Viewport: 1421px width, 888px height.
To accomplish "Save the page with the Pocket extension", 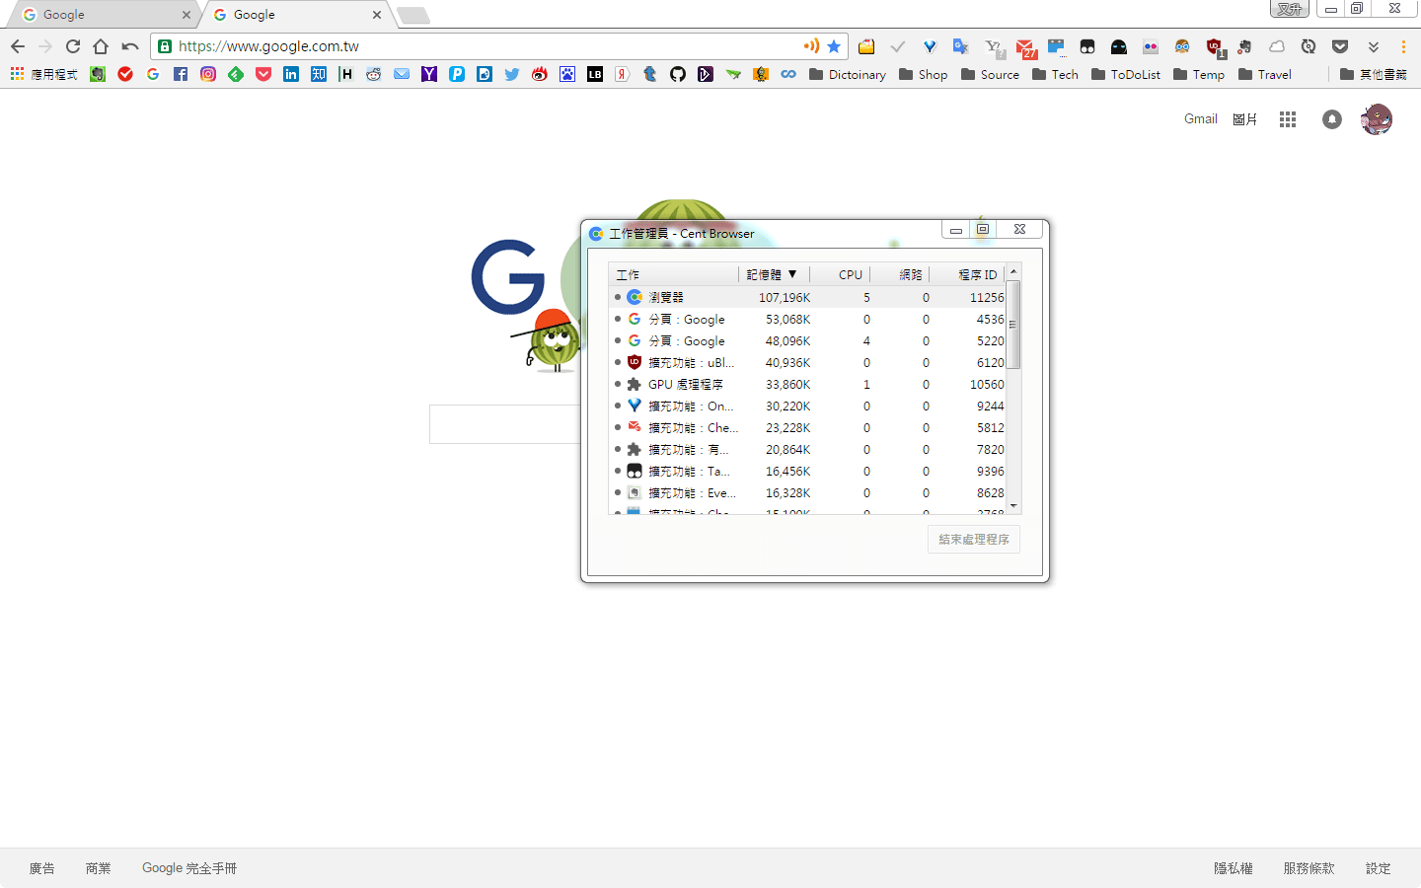I will pos(1340,45).
